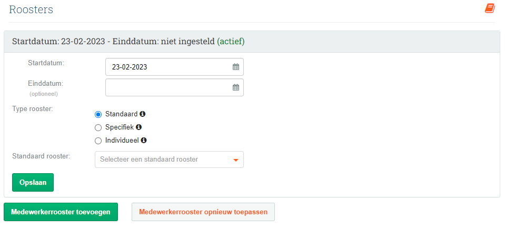Expand the 'Selecteer een standaard rooster' dropdown
Screen dimensions: 505x229
click(169, 160)
